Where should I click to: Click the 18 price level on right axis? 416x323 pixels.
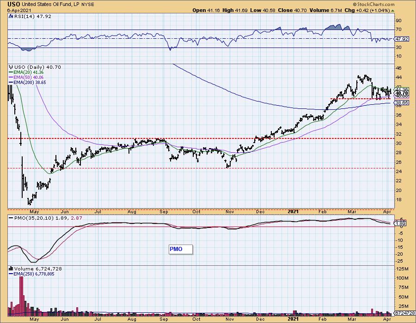click(398, 200)
